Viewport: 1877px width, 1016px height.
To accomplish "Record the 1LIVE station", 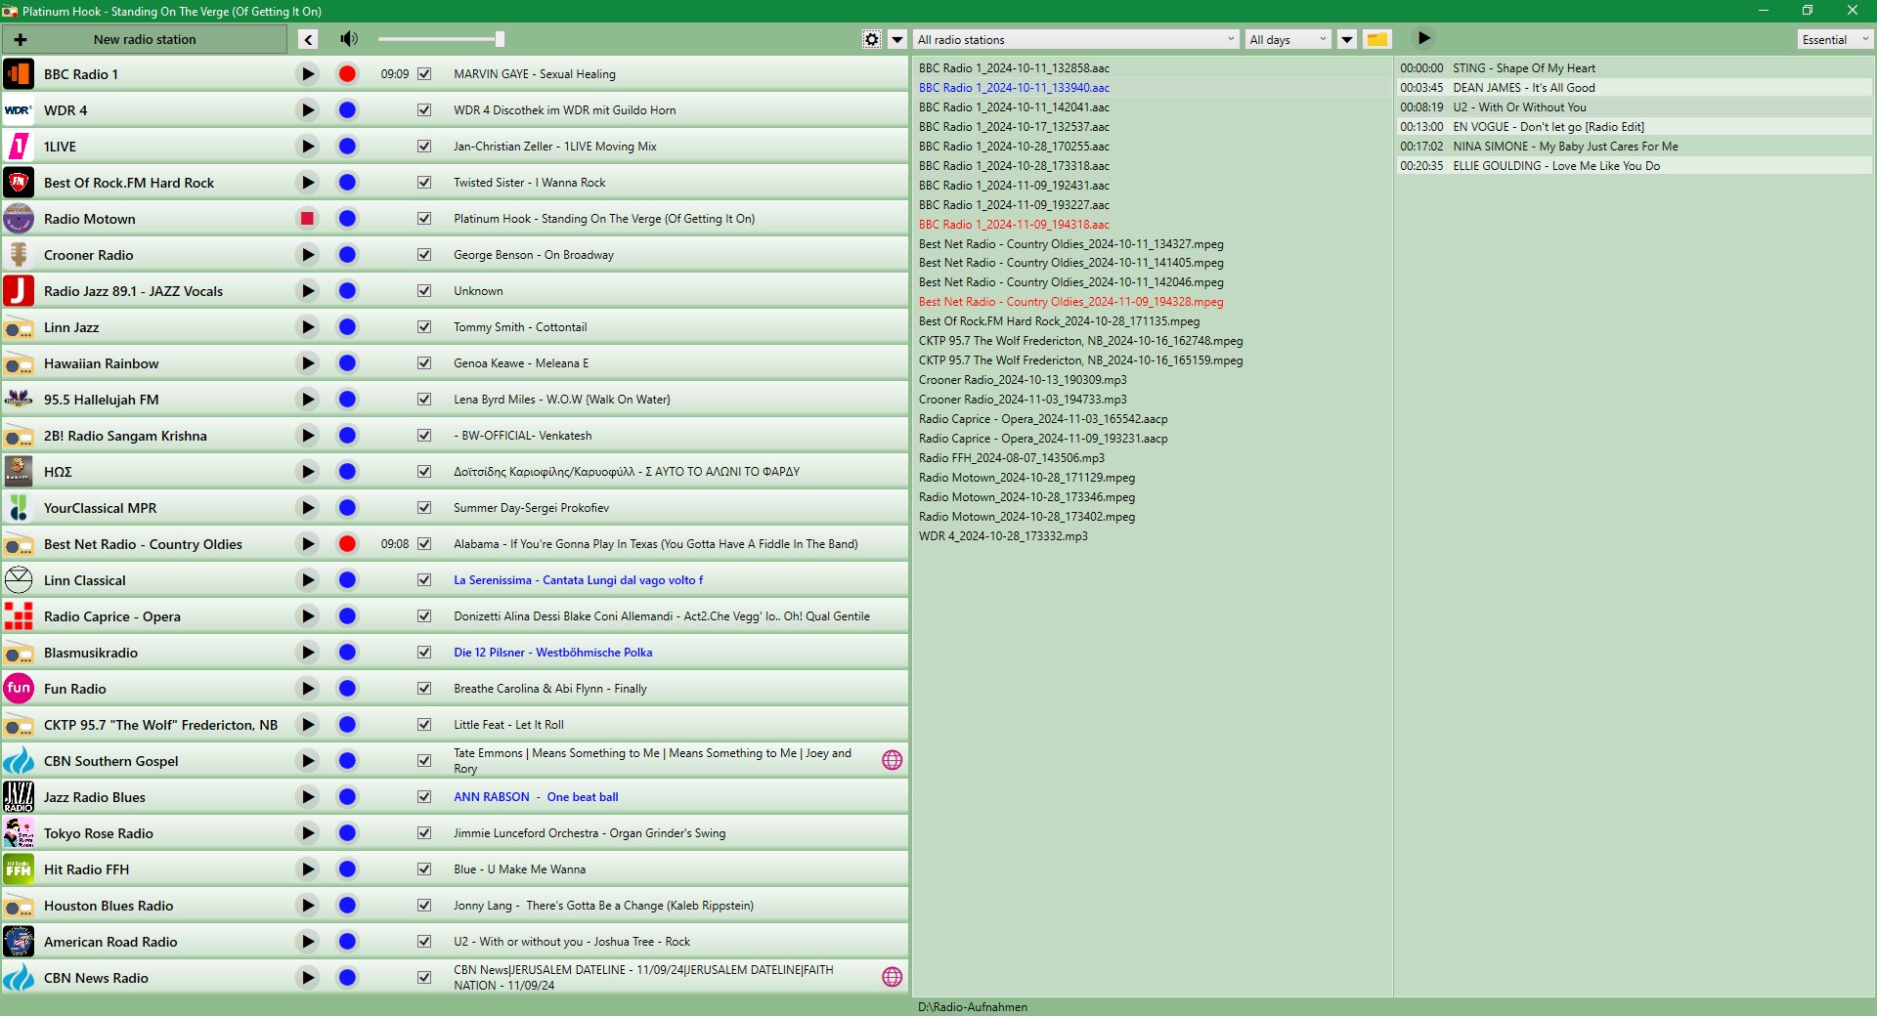I will [x=347, y=147].
